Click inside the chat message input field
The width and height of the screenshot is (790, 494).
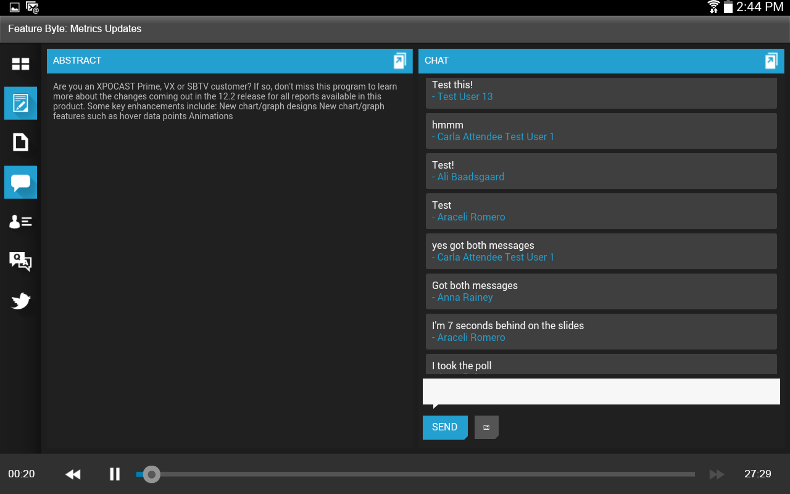pyautogui.click(x=601, y=391)
